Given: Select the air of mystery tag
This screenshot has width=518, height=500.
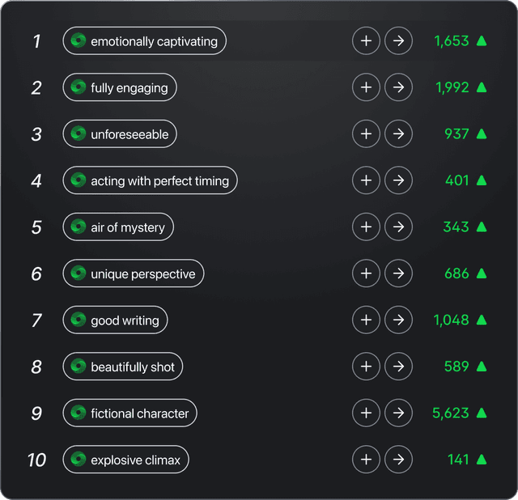Looking at the screenshot, I should (118, 227).
